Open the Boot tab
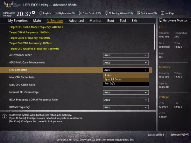Screen dimensions: 191x143 pos(110,21)
